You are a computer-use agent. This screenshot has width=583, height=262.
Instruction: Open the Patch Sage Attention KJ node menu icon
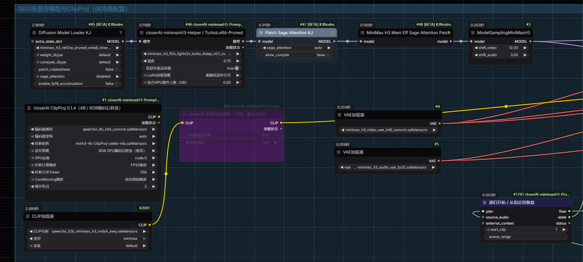coord(261,33)
